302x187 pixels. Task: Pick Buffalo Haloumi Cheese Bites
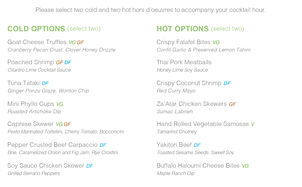pos(198,166)
